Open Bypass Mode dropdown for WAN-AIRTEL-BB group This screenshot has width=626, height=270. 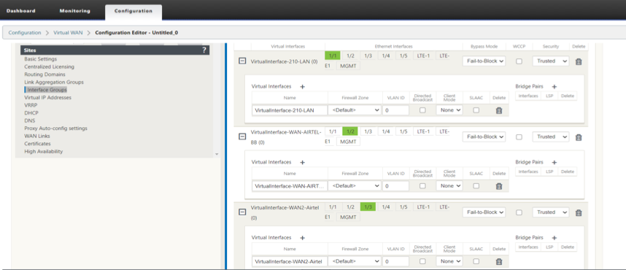coord(484,136)
